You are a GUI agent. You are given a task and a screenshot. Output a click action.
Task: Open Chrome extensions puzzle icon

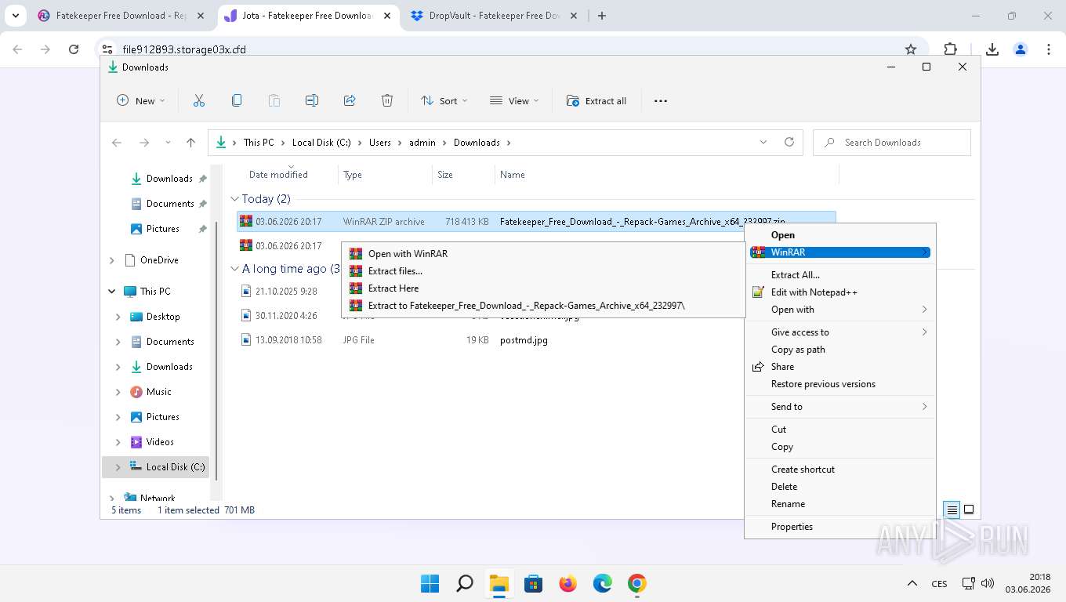pyautogui.click(x=951, y=49)
